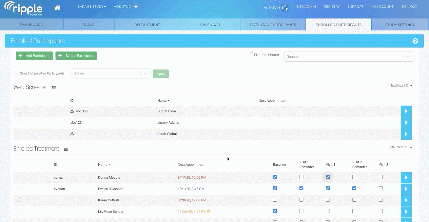Enable the Filter Dashboard checkbox
This screenshot has height=222, width=429.
pyautogui.click(x=252, y=54)
